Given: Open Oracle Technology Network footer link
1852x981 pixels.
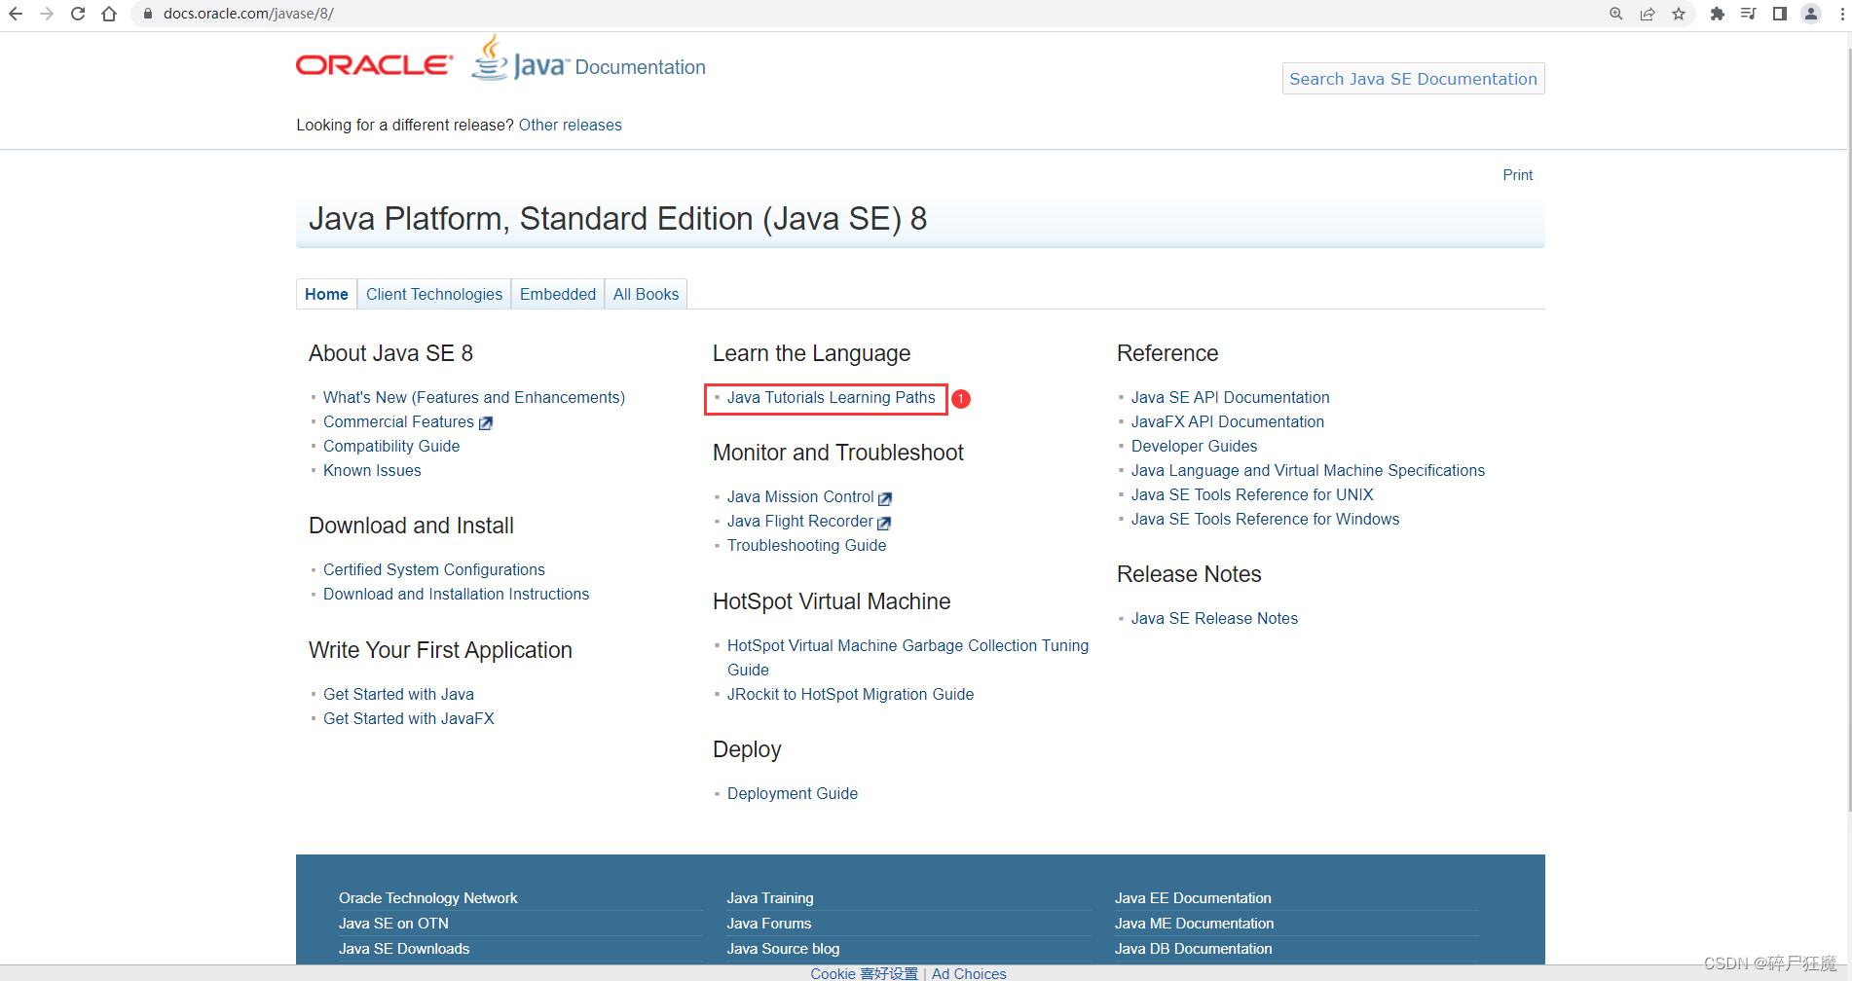Looking at the screenshot, I should (x=427, y=897).
